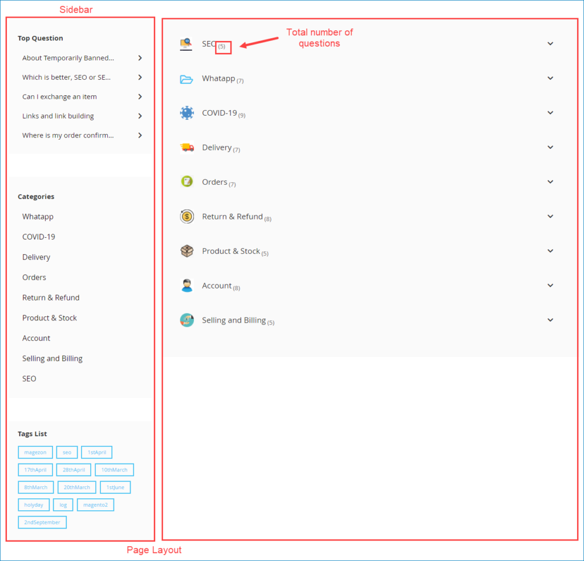Open top question About Temporarily Banned
The width and height of the screenshot is (584, 561).
click(68, 58)
